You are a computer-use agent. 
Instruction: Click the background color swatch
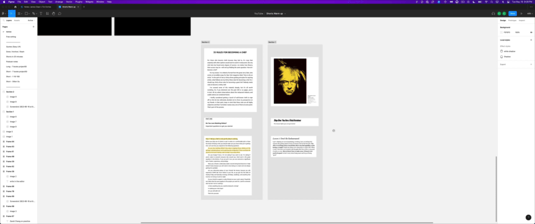501,32
